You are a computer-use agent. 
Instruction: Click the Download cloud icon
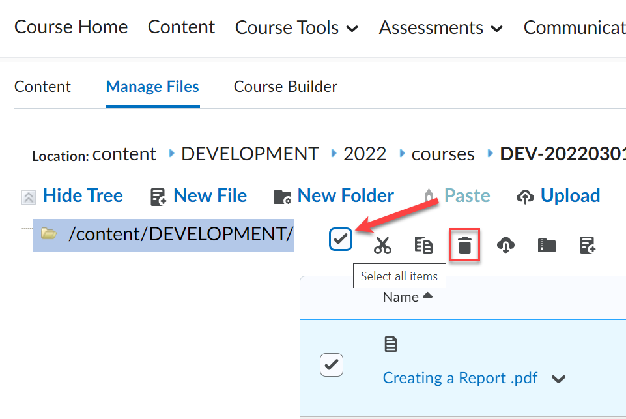505,245
